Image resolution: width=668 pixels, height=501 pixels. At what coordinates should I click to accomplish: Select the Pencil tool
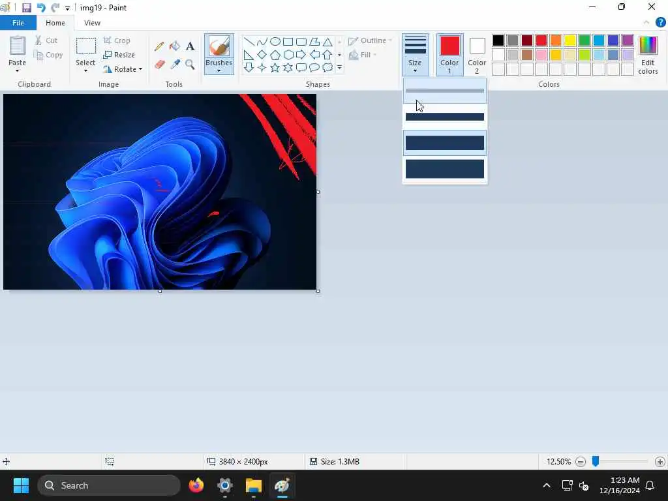tap(159, 46)
